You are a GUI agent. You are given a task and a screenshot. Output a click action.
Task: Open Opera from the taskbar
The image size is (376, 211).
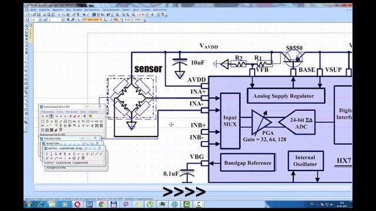pyautogui.click(x=77, y=205)
